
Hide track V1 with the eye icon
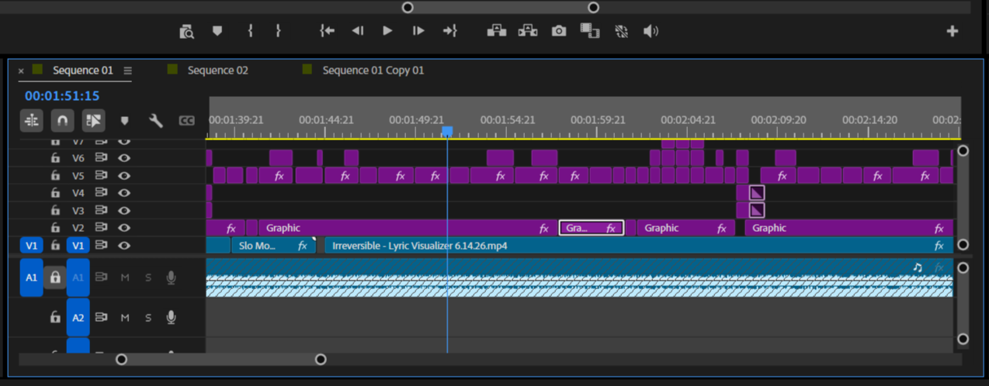click(x=124, y=245)
